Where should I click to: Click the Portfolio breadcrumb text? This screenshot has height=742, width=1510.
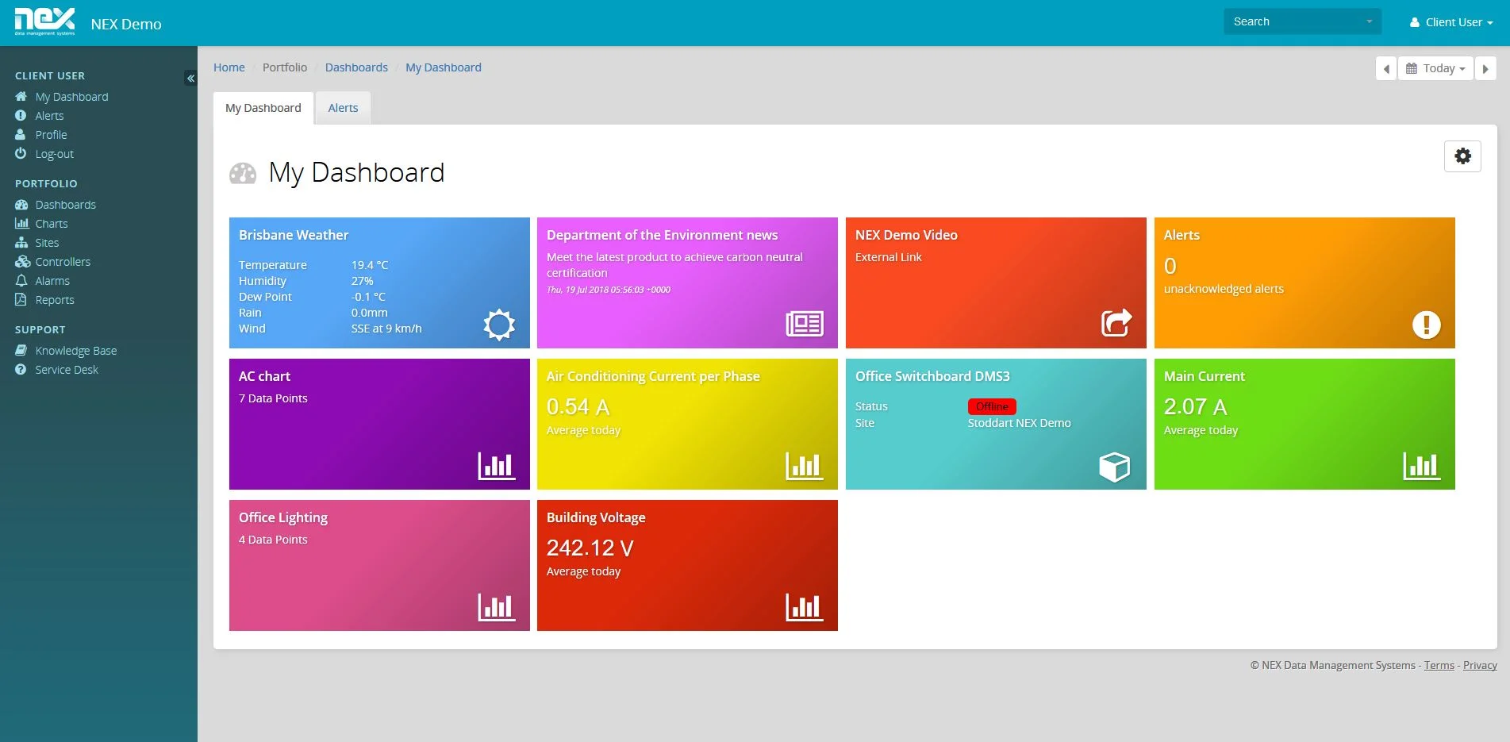[x=285, y=67]
